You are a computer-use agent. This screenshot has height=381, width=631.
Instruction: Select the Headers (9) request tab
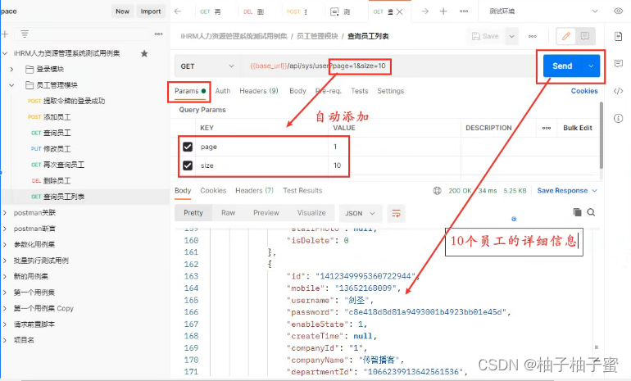pyautogui.click(x=259, y=91)
